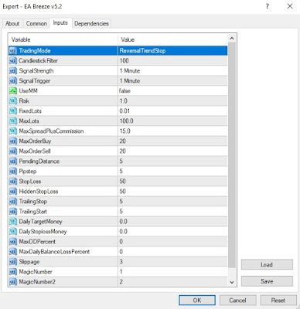Save the current inputs to file
This screenshot has height=309, width=300.
click(x=267, y=281)
